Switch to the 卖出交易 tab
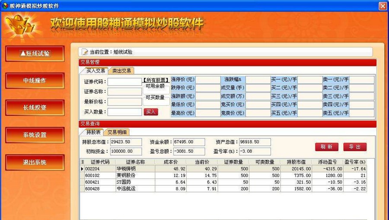389x220 pixels. [121, 70]
